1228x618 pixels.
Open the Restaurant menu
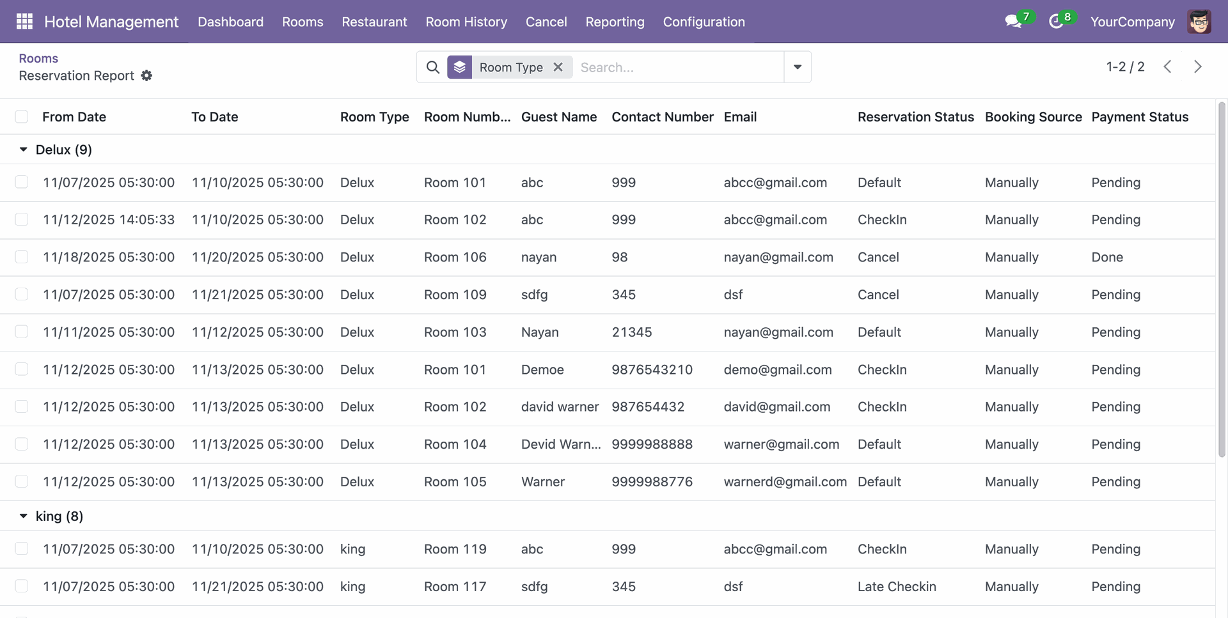pos(374,22)
